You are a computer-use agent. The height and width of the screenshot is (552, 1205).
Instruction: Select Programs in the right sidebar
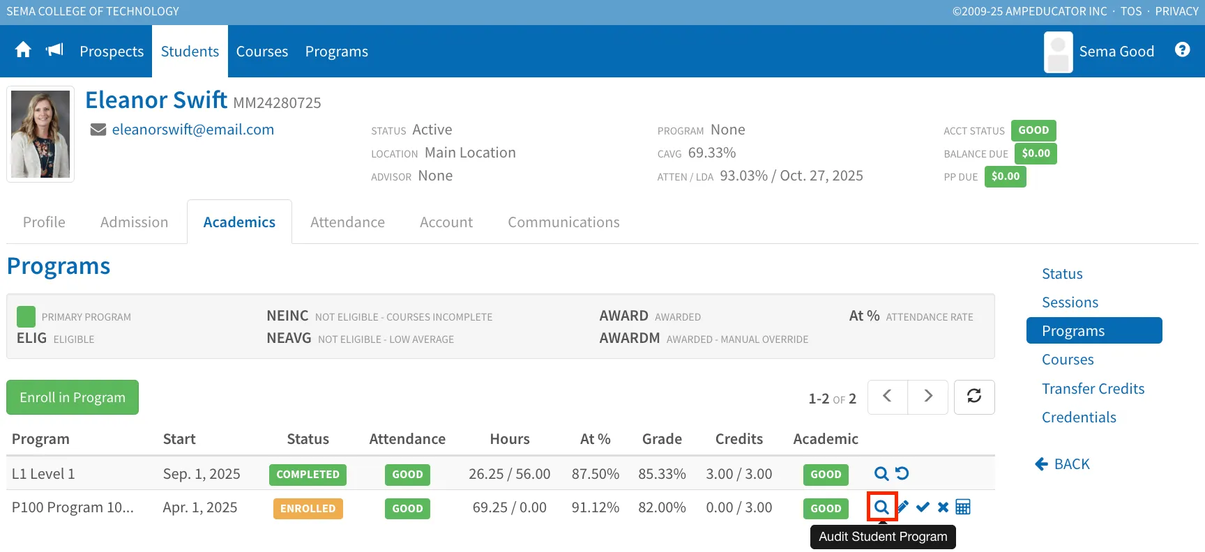[x=1094, y=330]
